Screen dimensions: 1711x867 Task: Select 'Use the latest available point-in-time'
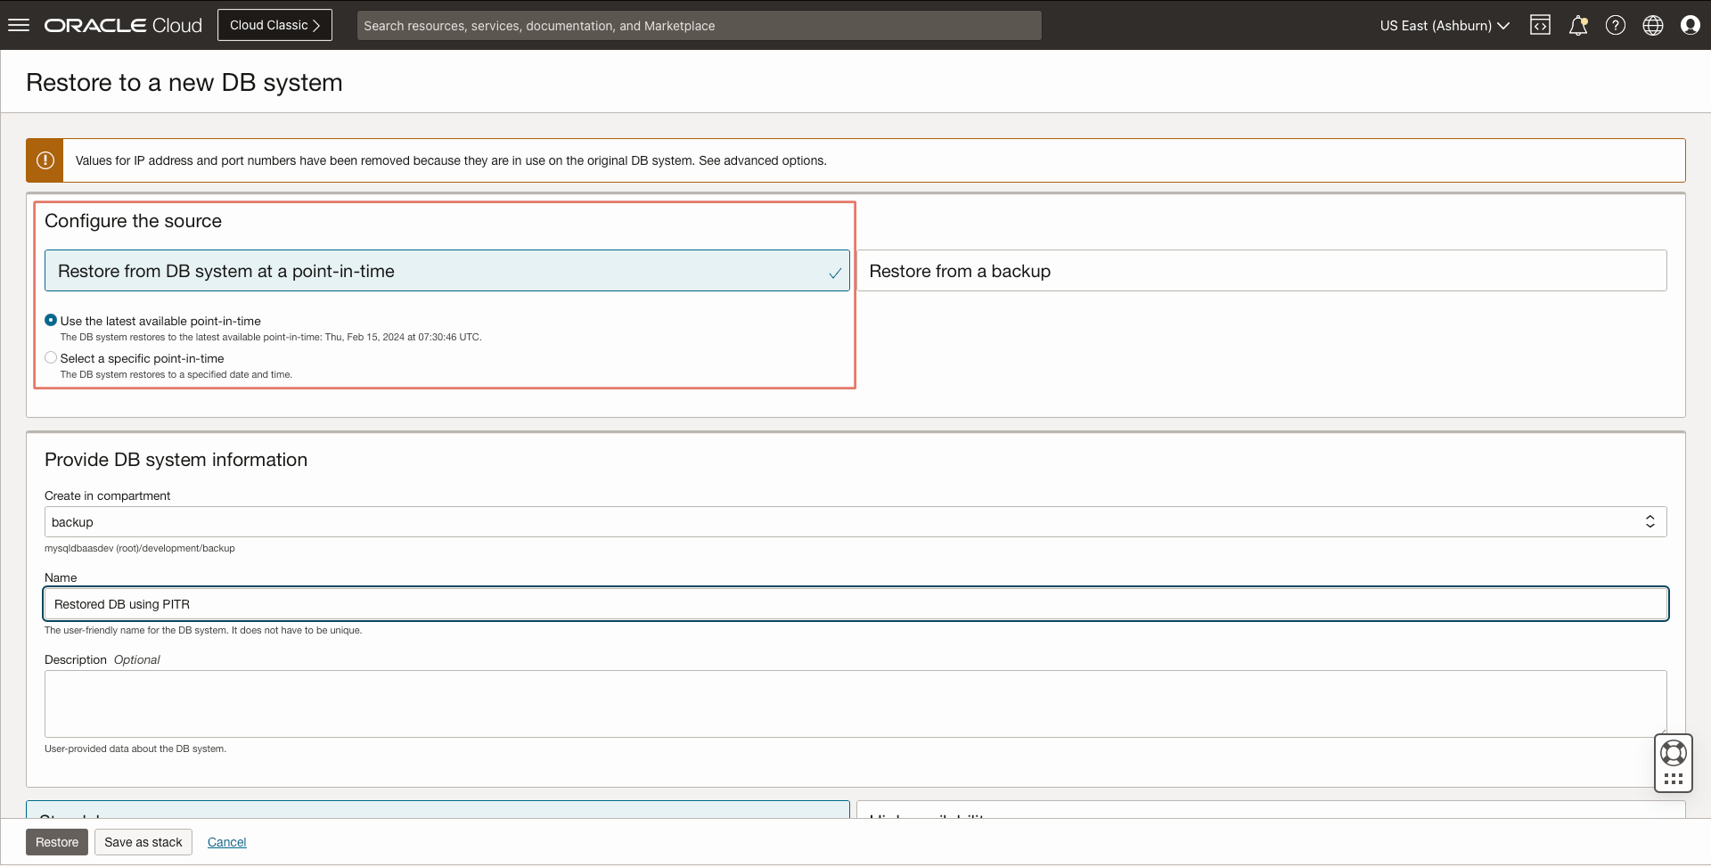(51, 320)
